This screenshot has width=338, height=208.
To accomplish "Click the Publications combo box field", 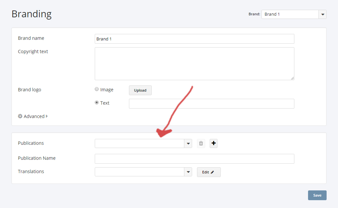I will pos(139,143).
